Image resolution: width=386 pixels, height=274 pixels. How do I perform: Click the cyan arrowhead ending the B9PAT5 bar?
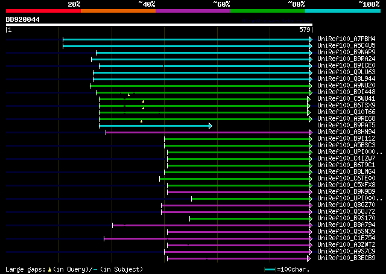click(210, 126)
